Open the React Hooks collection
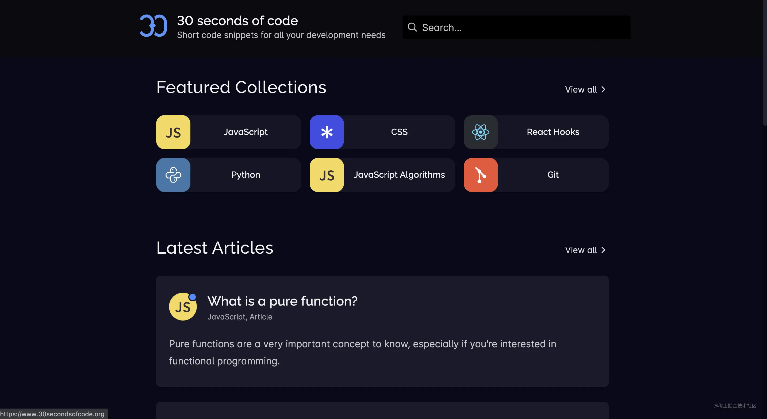Screen dimensions: 767x419 (x=553, y=132)
